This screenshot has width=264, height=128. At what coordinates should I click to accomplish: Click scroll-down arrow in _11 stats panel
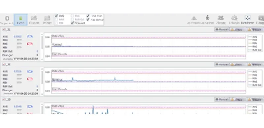pyautogui.click(x=42, y=59)
